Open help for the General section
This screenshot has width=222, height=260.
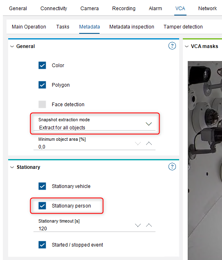[172, 46]
